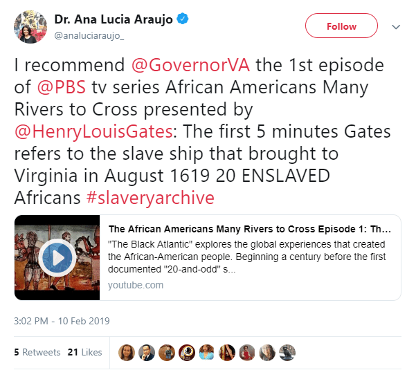Open the liker avatar in red dress
Viewport: 416px width, 370px height.
point(247,353)
